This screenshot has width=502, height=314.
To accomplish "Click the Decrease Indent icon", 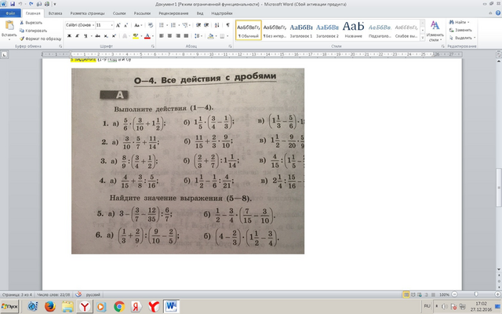I will coord(198,25).
